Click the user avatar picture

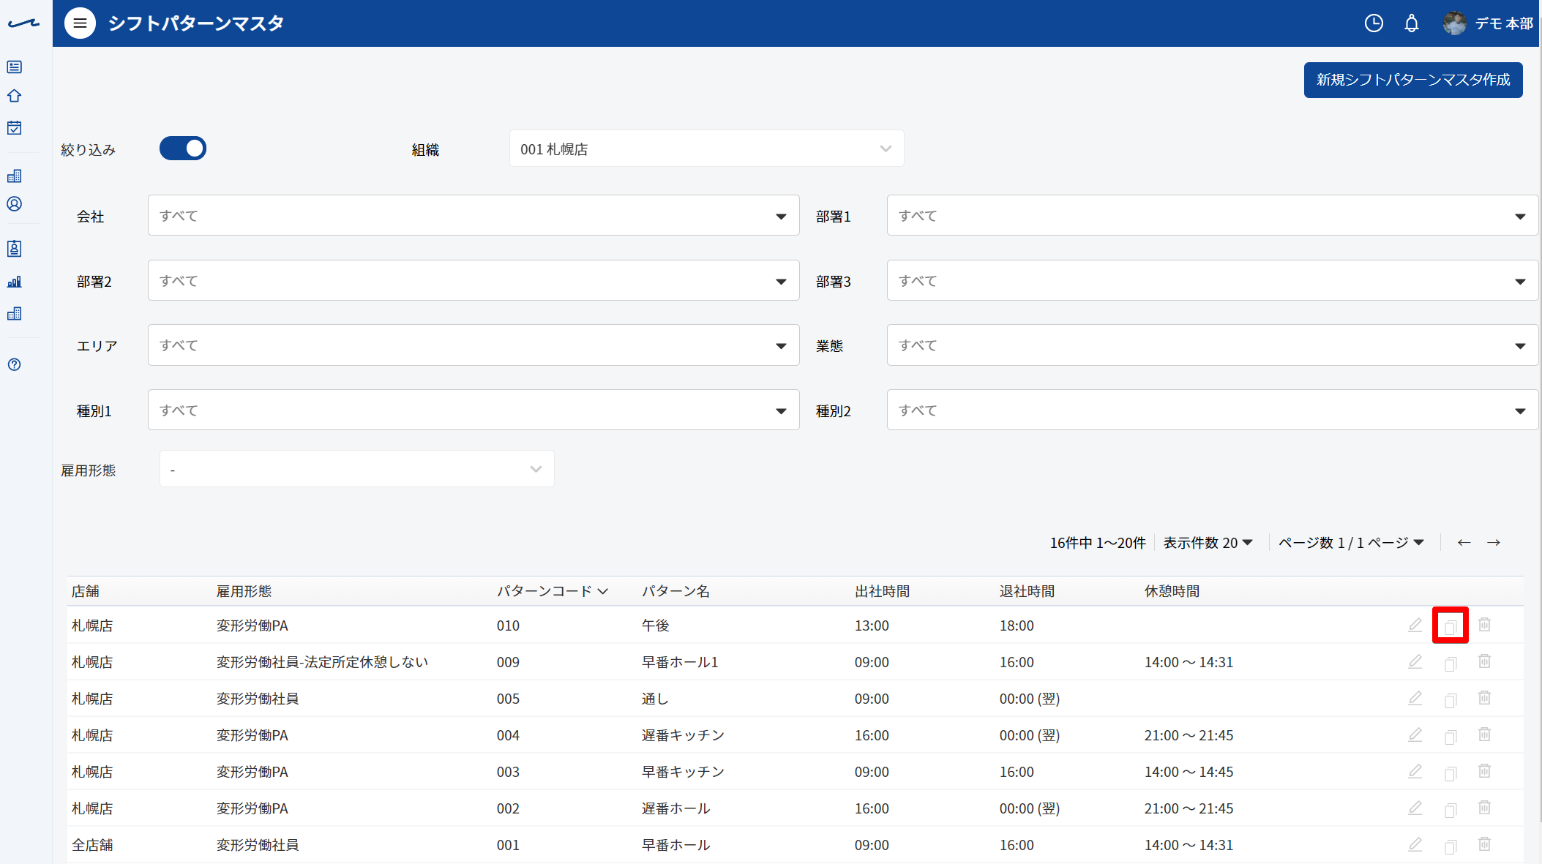tap(1454, 23)
